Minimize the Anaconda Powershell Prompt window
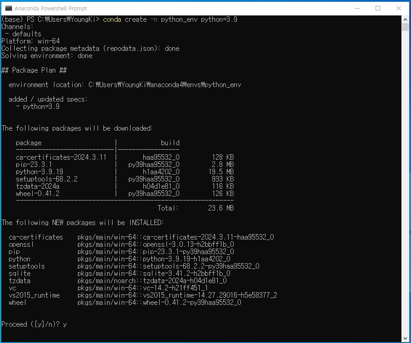This screenshot has width=411, height=343. tap(357, 8)
